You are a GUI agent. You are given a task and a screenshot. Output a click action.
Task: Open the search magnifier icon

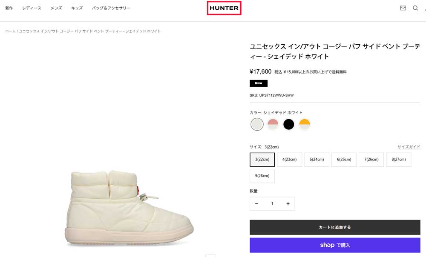tap(415, 8)
